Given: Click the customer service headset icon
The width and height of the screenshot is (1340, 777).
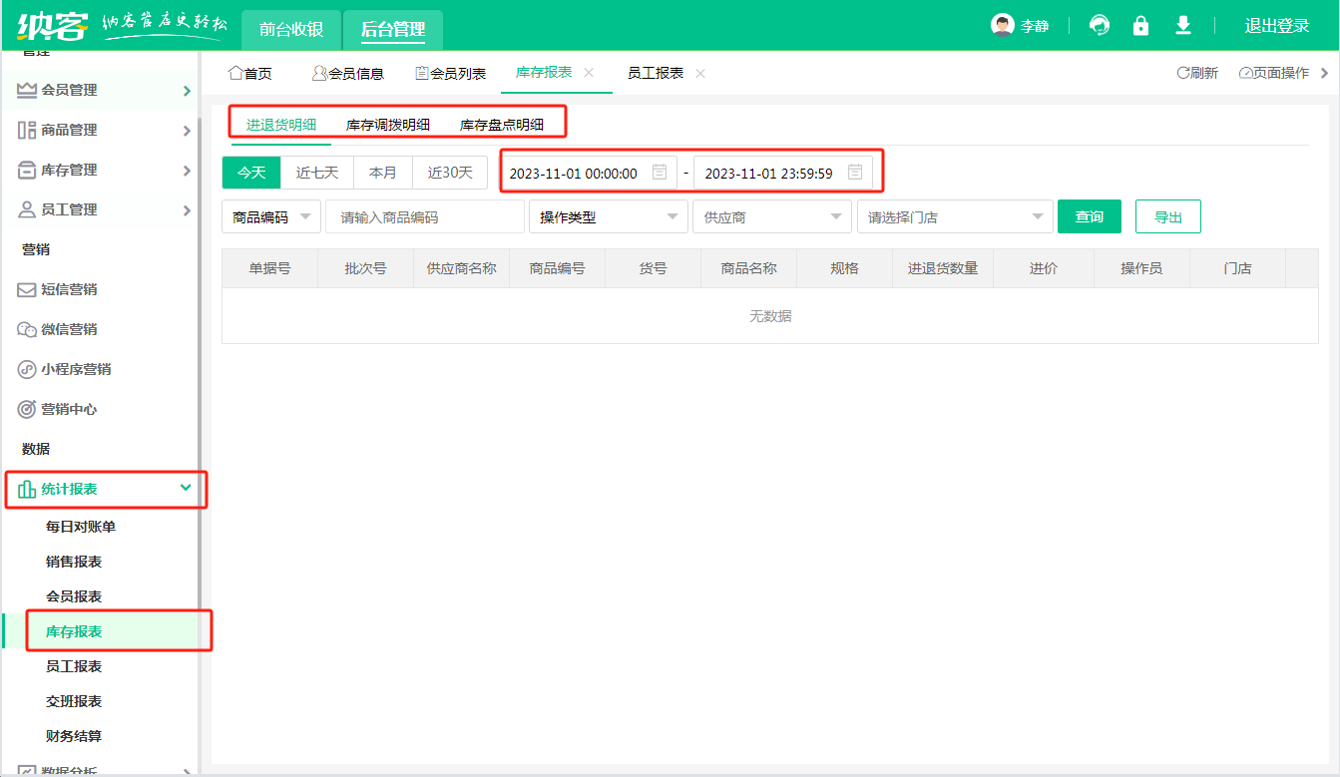Looking at the screenshot, I should 1099,25.
